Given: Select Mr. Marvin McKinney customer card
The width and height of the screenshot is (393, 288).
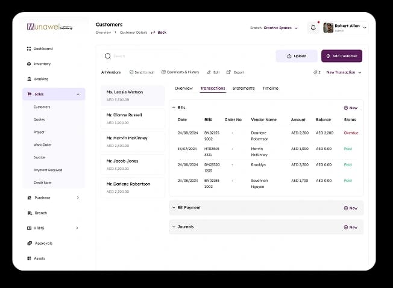Looking at the screenshot, I should (133, 142).
